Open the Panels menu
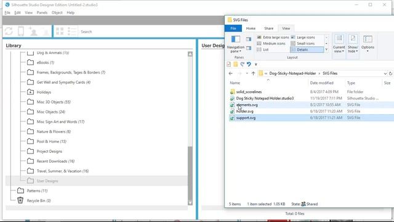This screenshot has height=222, width=394. pos(42,12)
